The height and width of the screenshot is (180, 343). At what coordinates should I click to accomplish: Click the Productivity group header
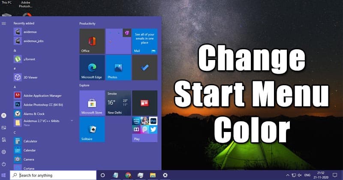pos(87,24)
